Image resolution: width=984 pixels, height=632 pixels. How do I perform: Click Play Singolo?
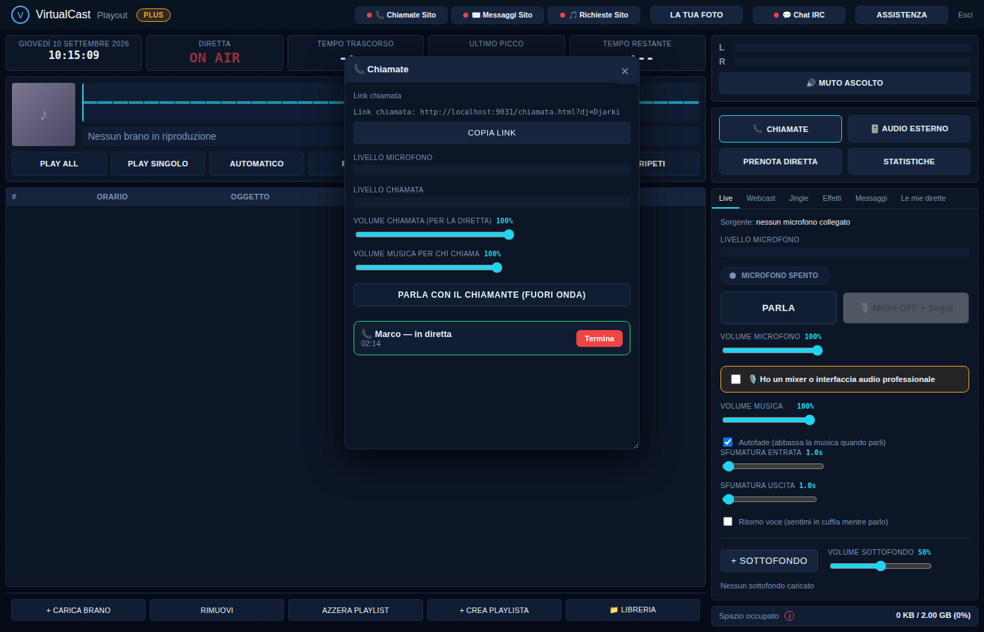coord(158,164)
